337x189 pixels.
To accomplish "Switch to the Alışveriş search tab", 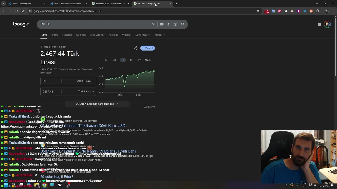I will (x=113, y=35).
